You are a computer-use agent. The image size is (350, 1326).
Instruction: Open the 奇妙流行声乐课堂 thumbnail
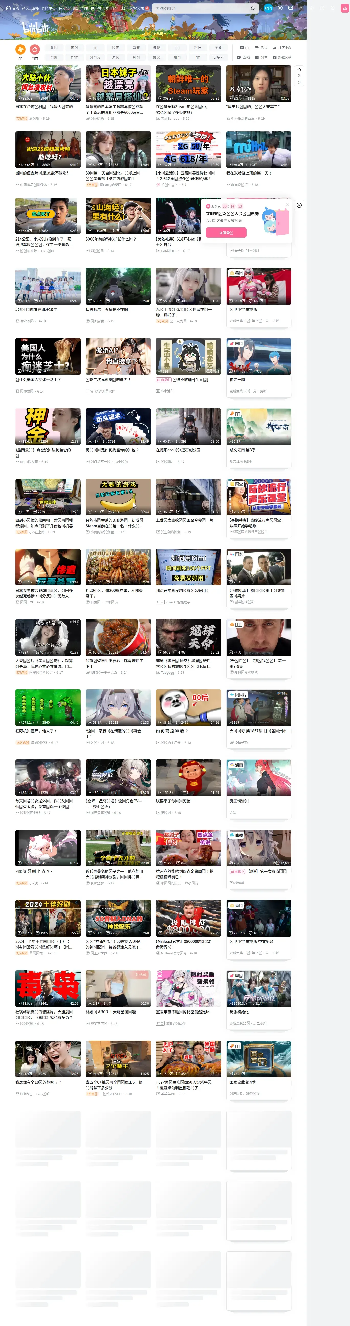pyautogui.click(x=259, y=497)
